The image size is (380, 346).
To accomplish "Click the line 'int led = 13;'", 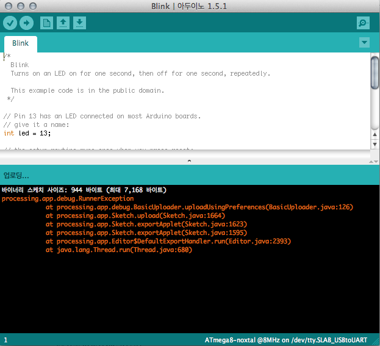I will coord(27,133).
